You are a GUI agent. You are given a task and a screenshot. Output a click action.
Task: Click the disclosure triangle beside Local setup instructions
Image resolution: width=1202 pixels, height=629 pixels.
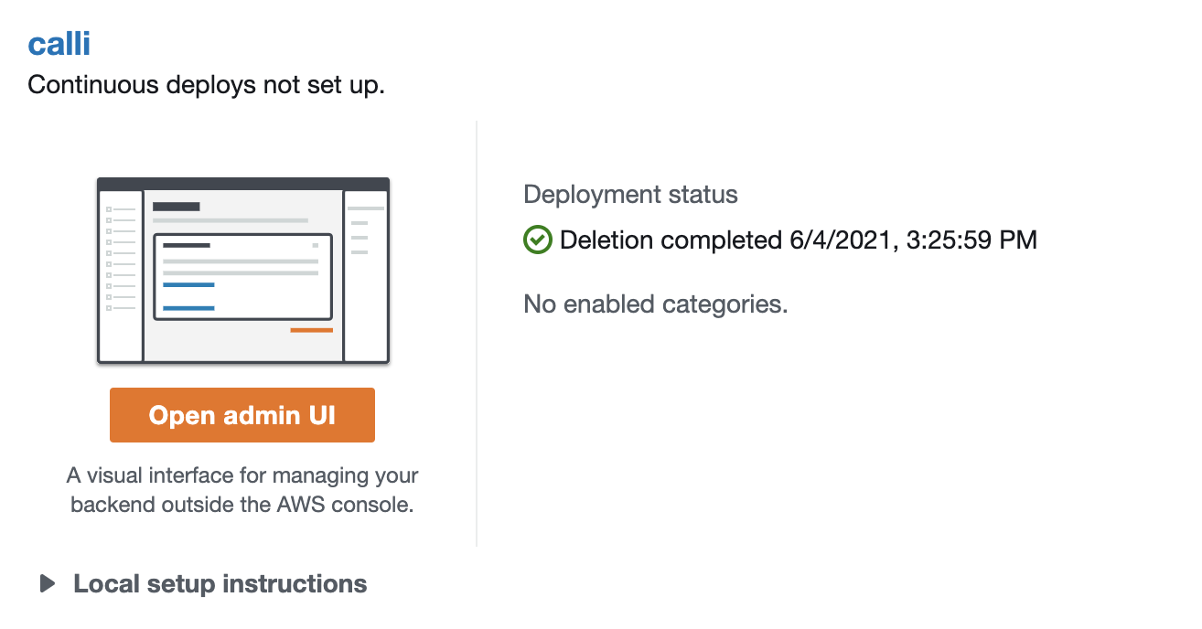click(48, 583)
